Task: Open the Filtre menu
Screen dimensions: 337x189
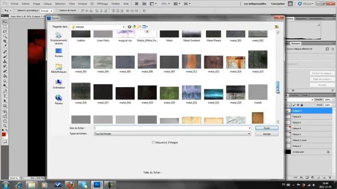Action: point(72,4)
